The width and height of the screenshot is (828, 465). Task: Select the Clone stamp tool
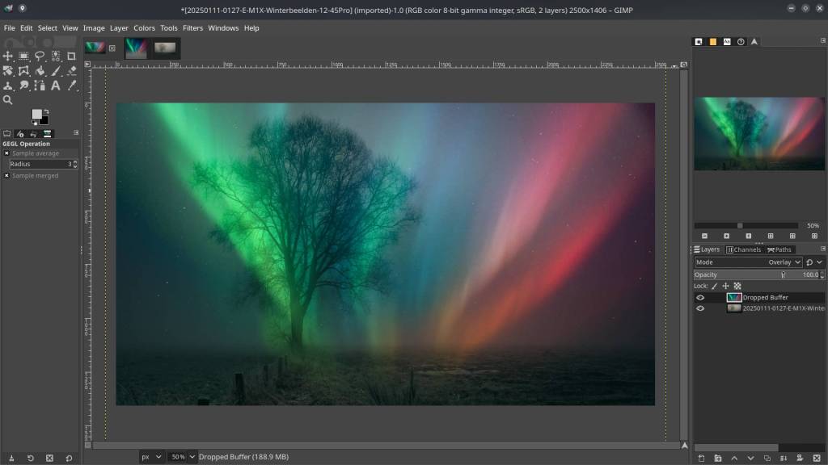click(8, 86)
